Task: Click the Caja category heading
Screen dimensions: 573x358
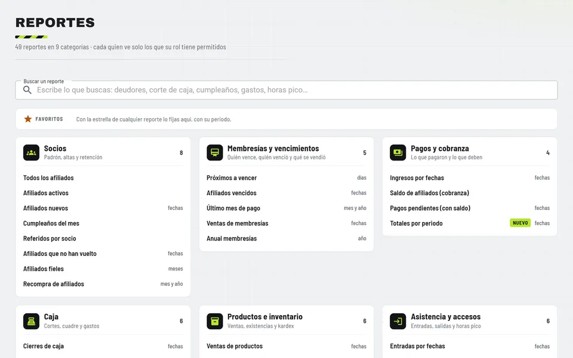Action: click(x=51, y=317)
